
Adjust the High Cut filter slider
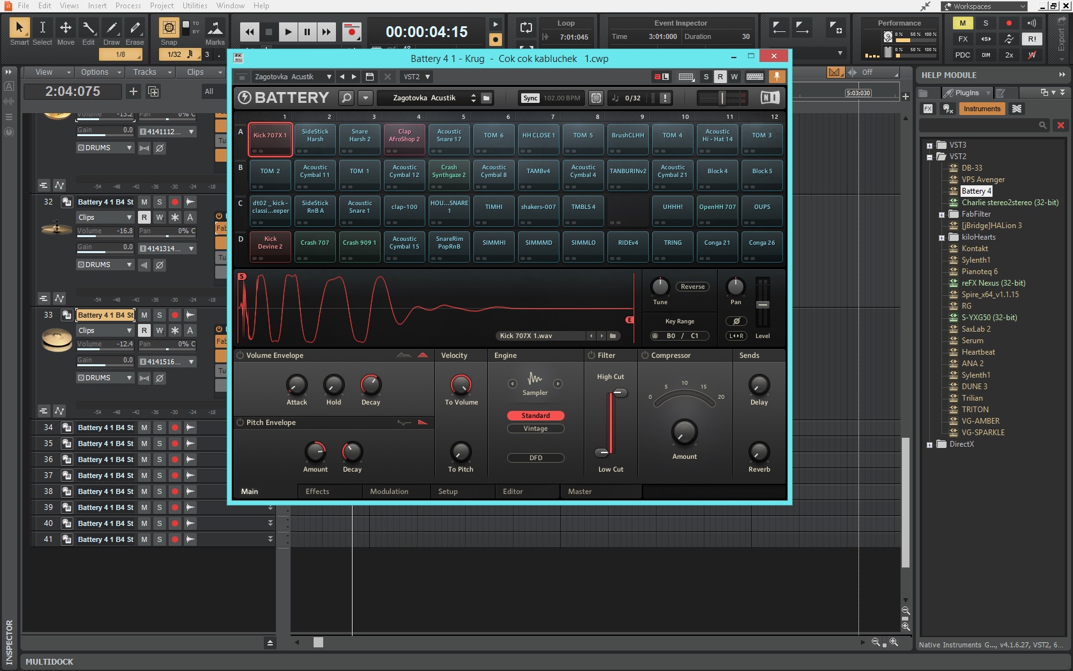(620, 393)
